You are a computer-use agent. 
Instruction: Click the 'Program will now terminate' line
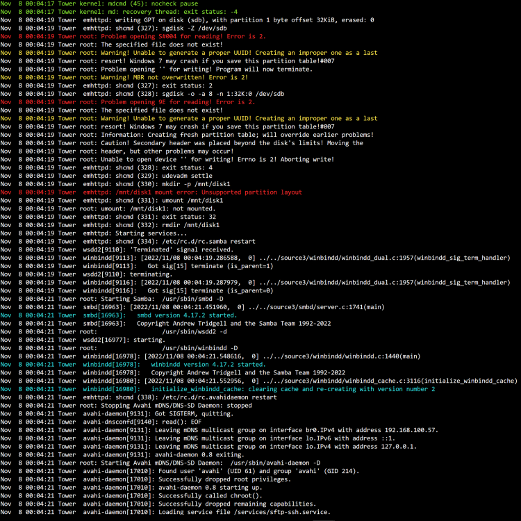[x=156, y=69]
